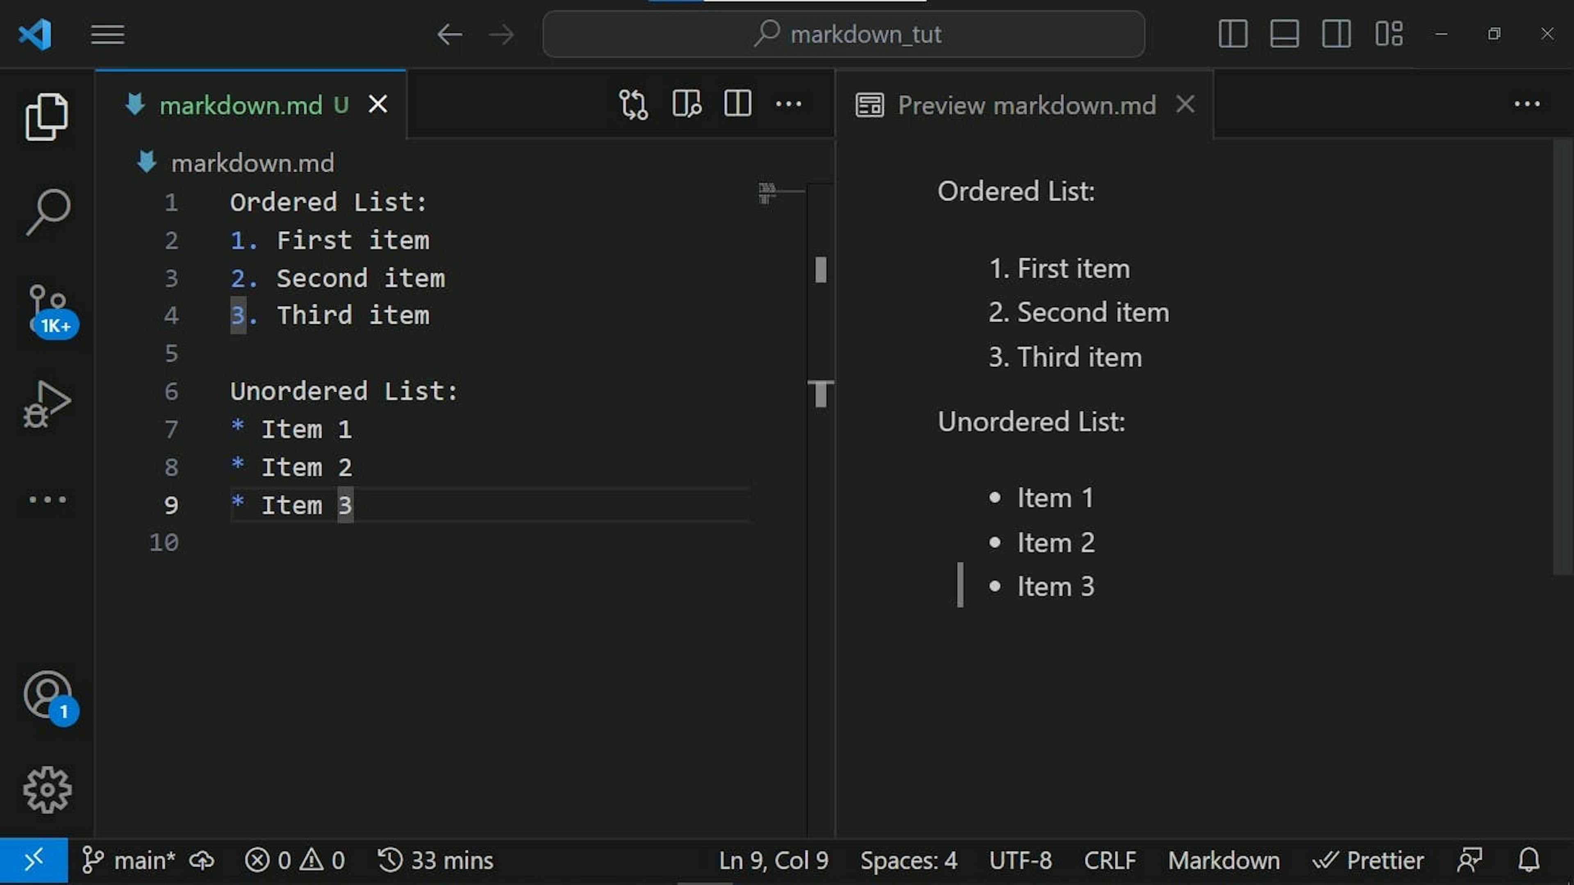This screenshot has height=885, width=1574.
Task: Click line number 10 in the gutter
Action: [x=164, y=542]
